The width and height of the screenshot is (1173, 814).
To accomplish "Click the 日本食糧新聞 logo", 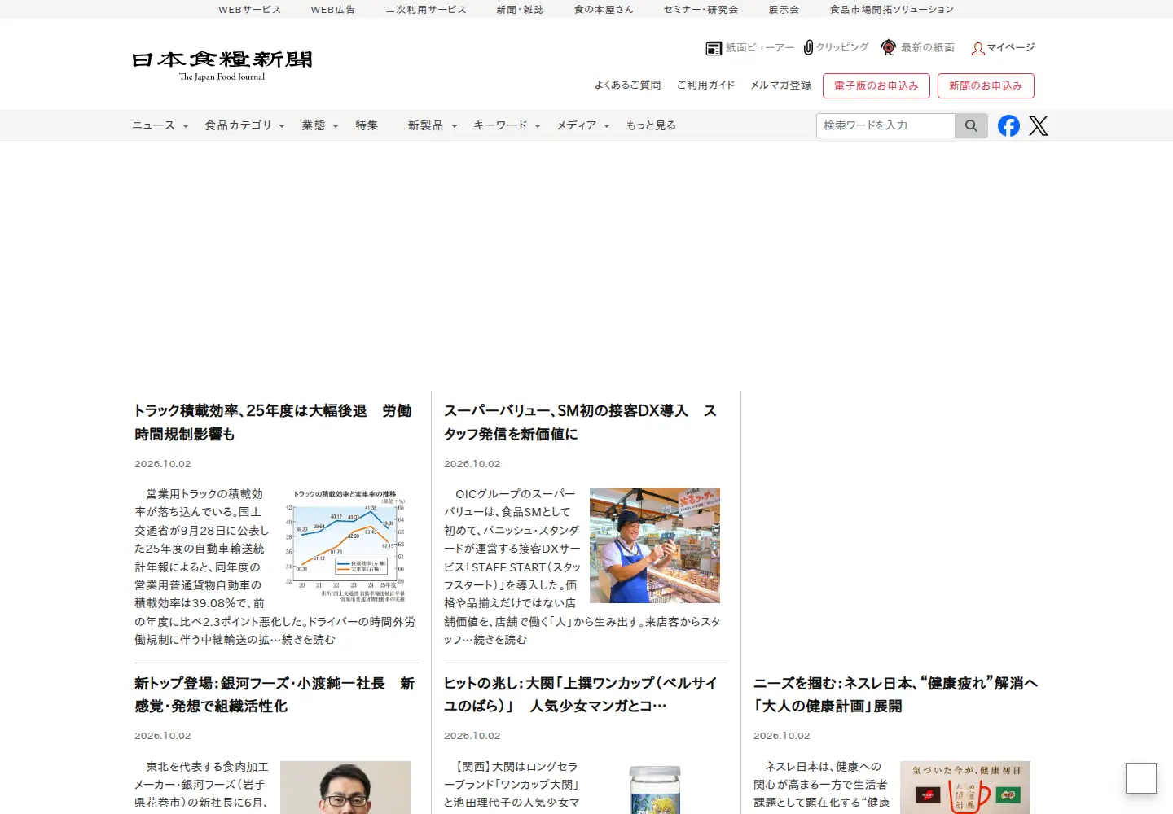I will pyautogui.click(x=222, y=65).
